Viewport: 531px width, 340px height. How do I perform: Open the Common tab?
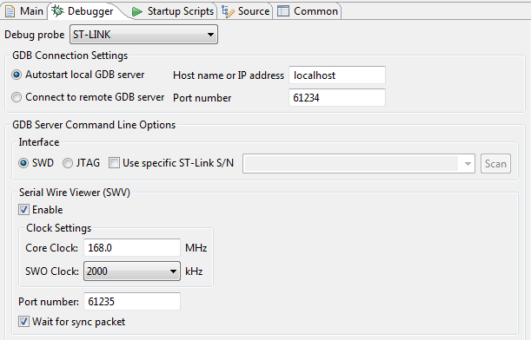(307, 11)
